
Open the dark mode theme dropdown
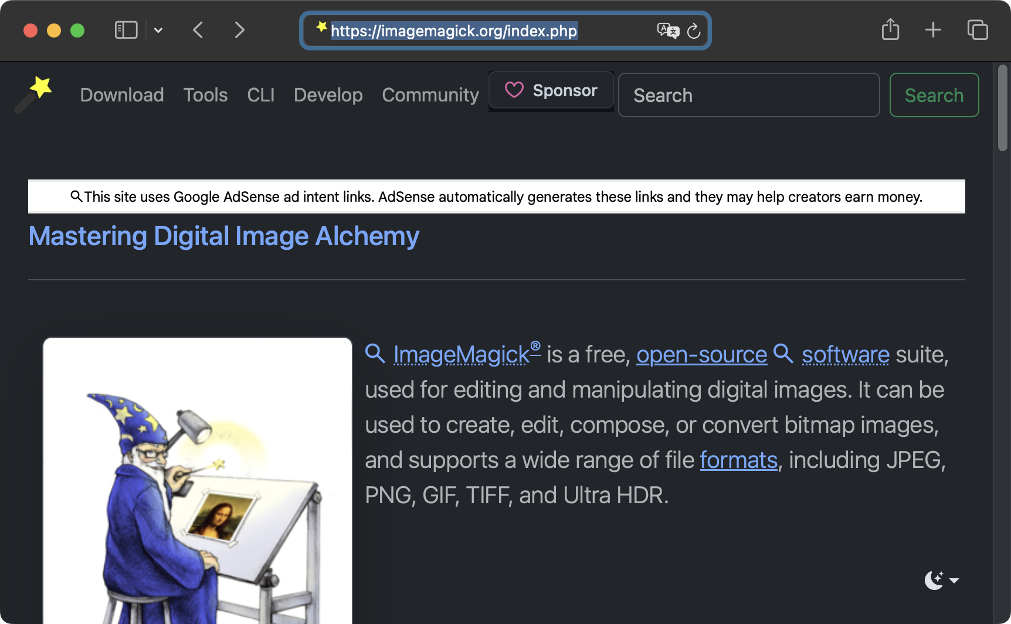pyautogui.click(x=941, y=580)
